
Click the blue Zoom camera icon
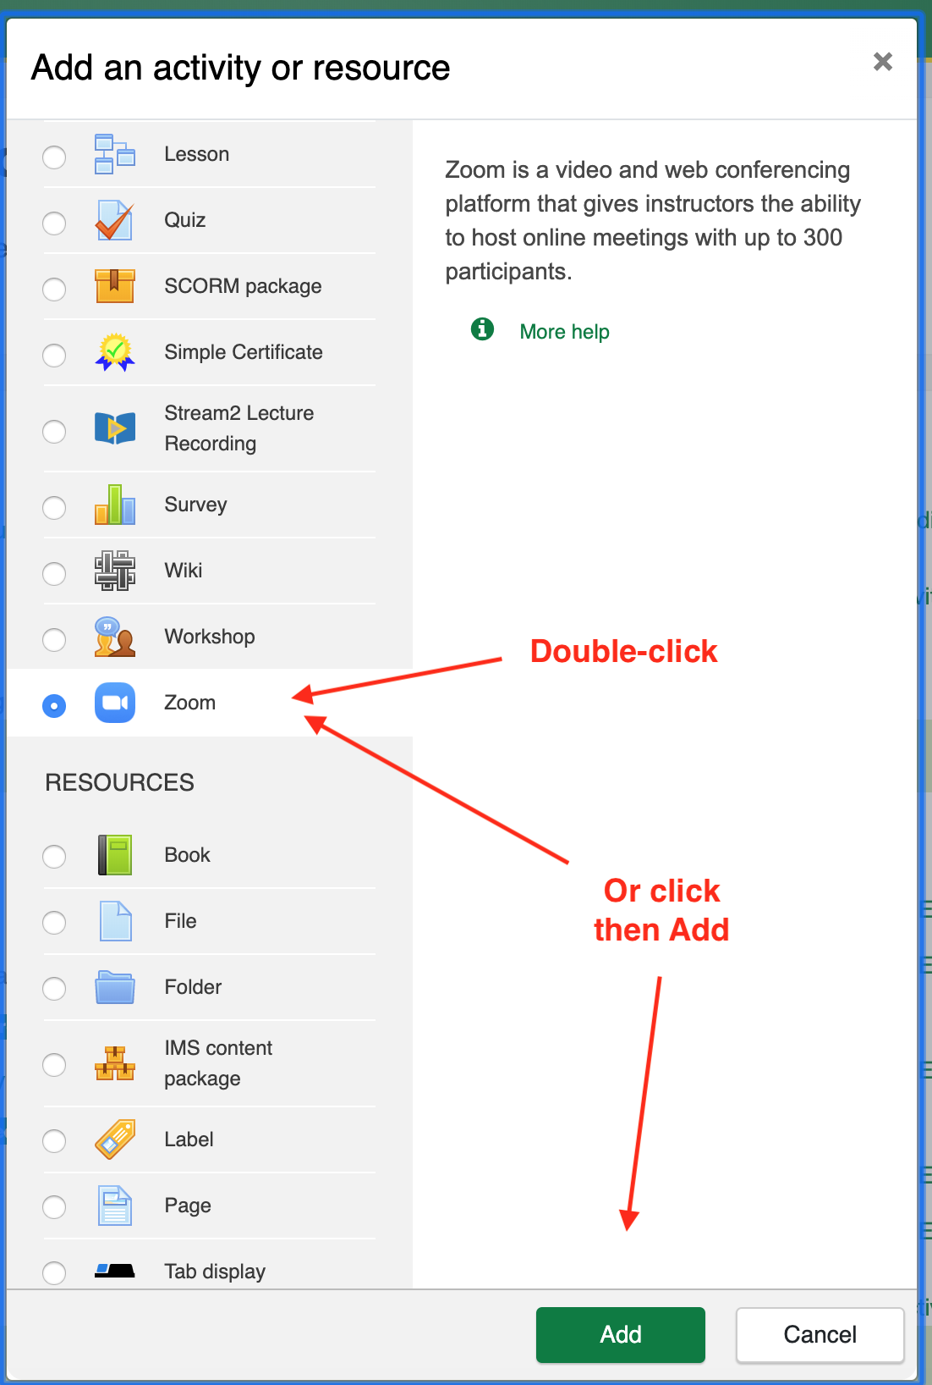(x=114, y=703)
